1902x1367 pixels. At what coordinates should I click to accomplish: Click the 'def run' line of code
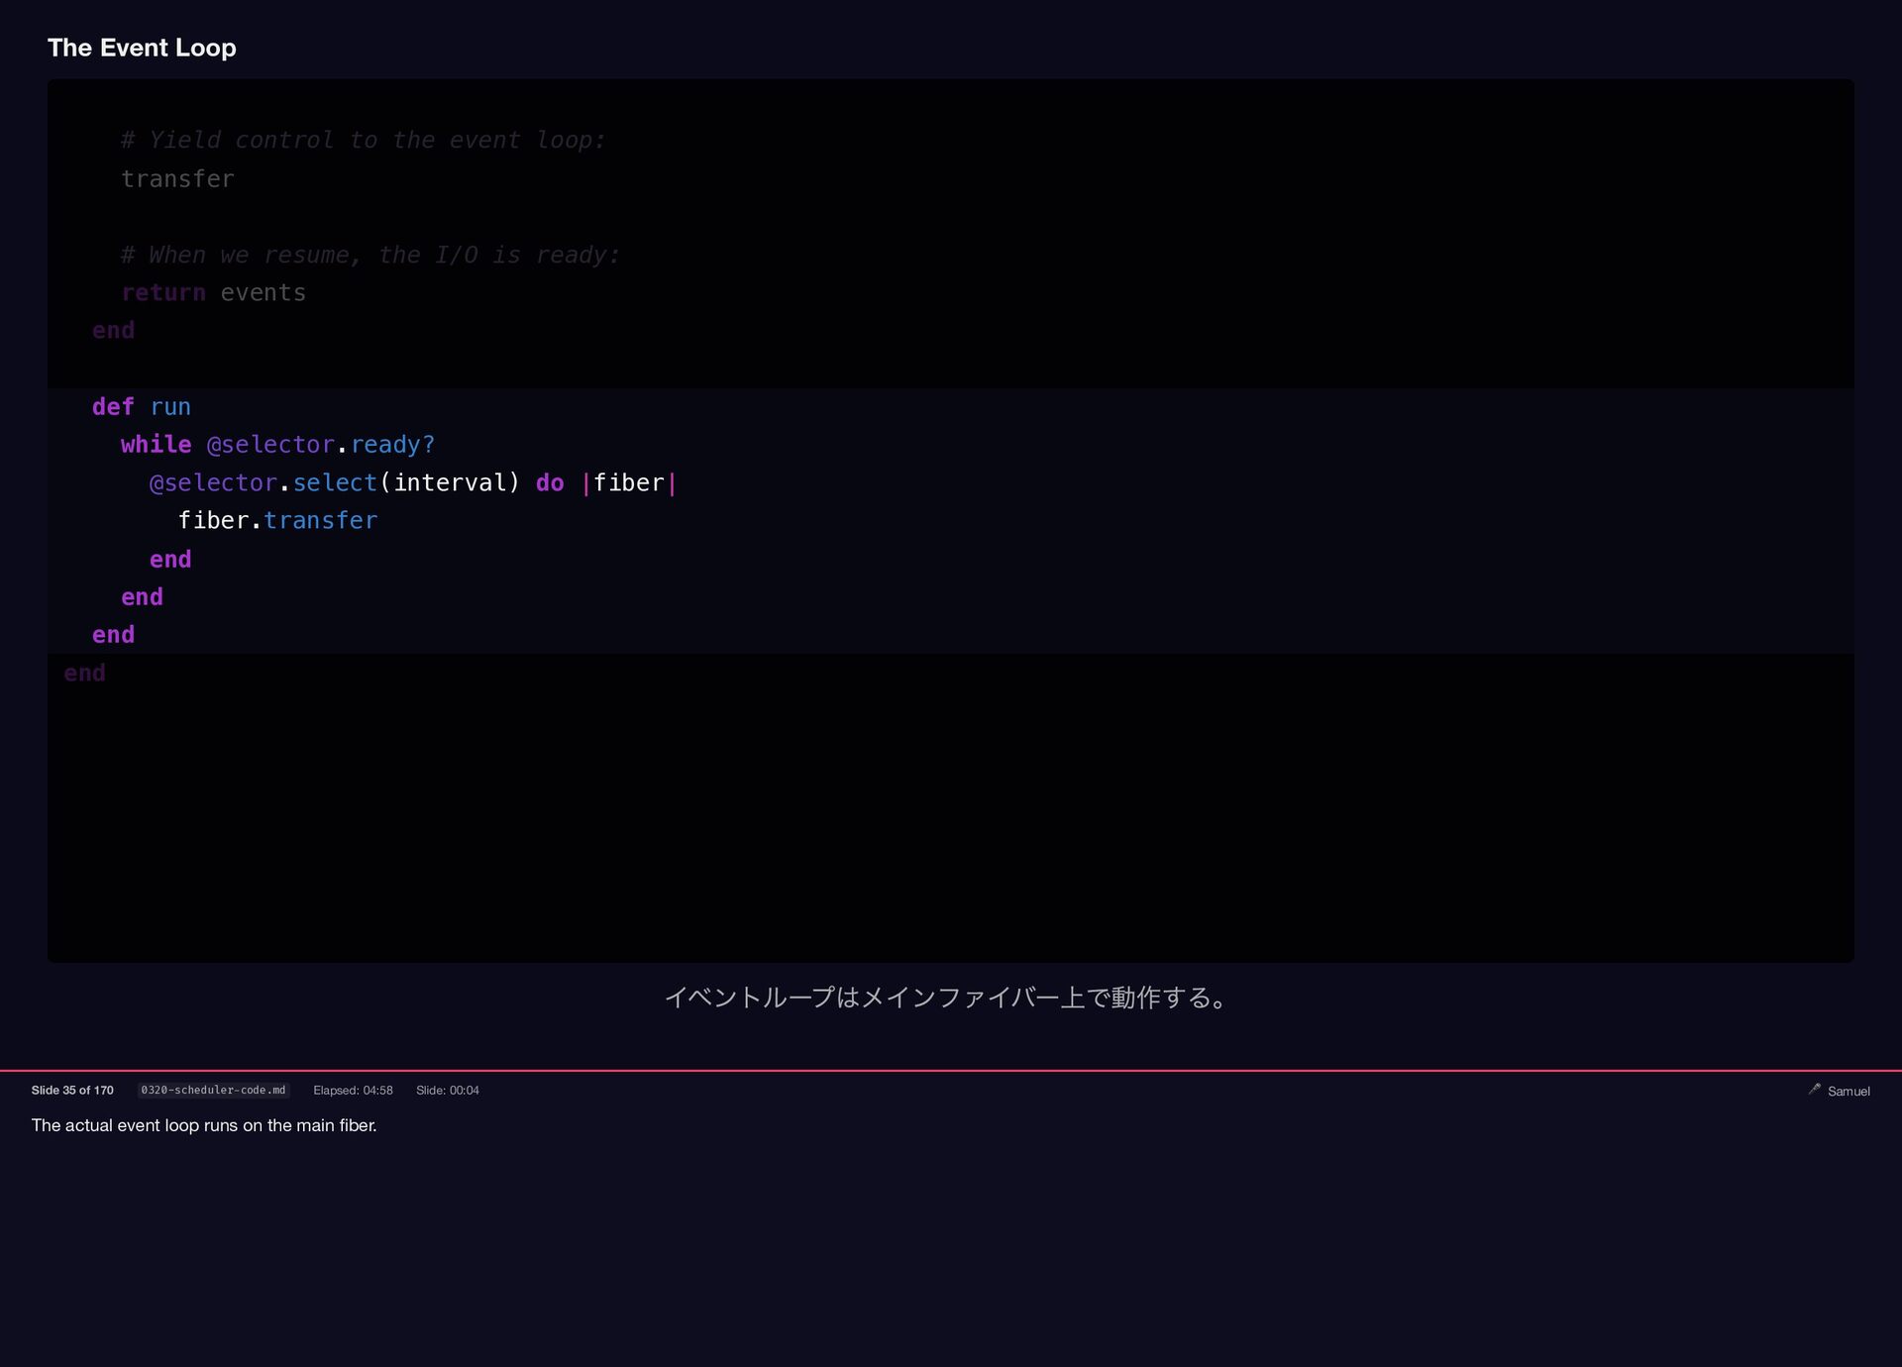(x=142, y=407)
